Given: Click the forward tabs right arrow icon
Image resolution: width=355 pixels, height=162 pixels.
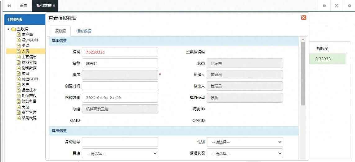Looking at the screenshot, I should (325, 6).
